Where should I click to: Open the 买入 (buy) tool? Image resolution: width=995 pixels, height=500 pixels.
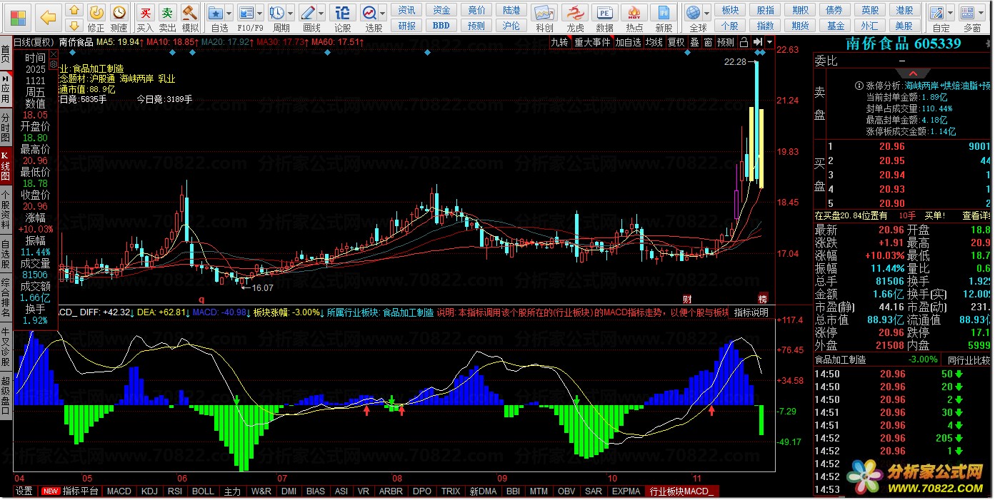[145, 17]
